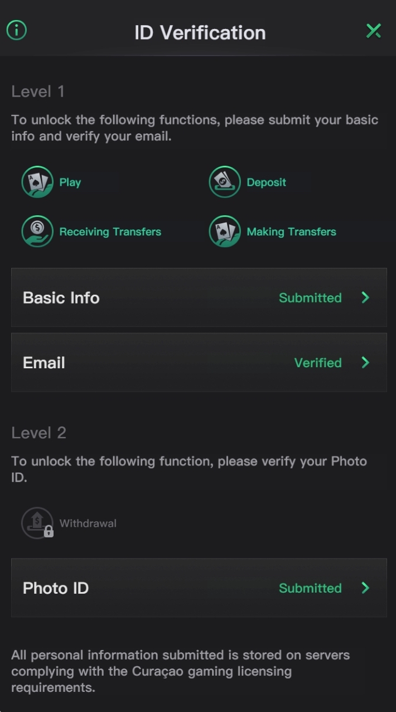Select the Receiving Transfers label
Screen dimensions: 396x712
pos(110,232)
